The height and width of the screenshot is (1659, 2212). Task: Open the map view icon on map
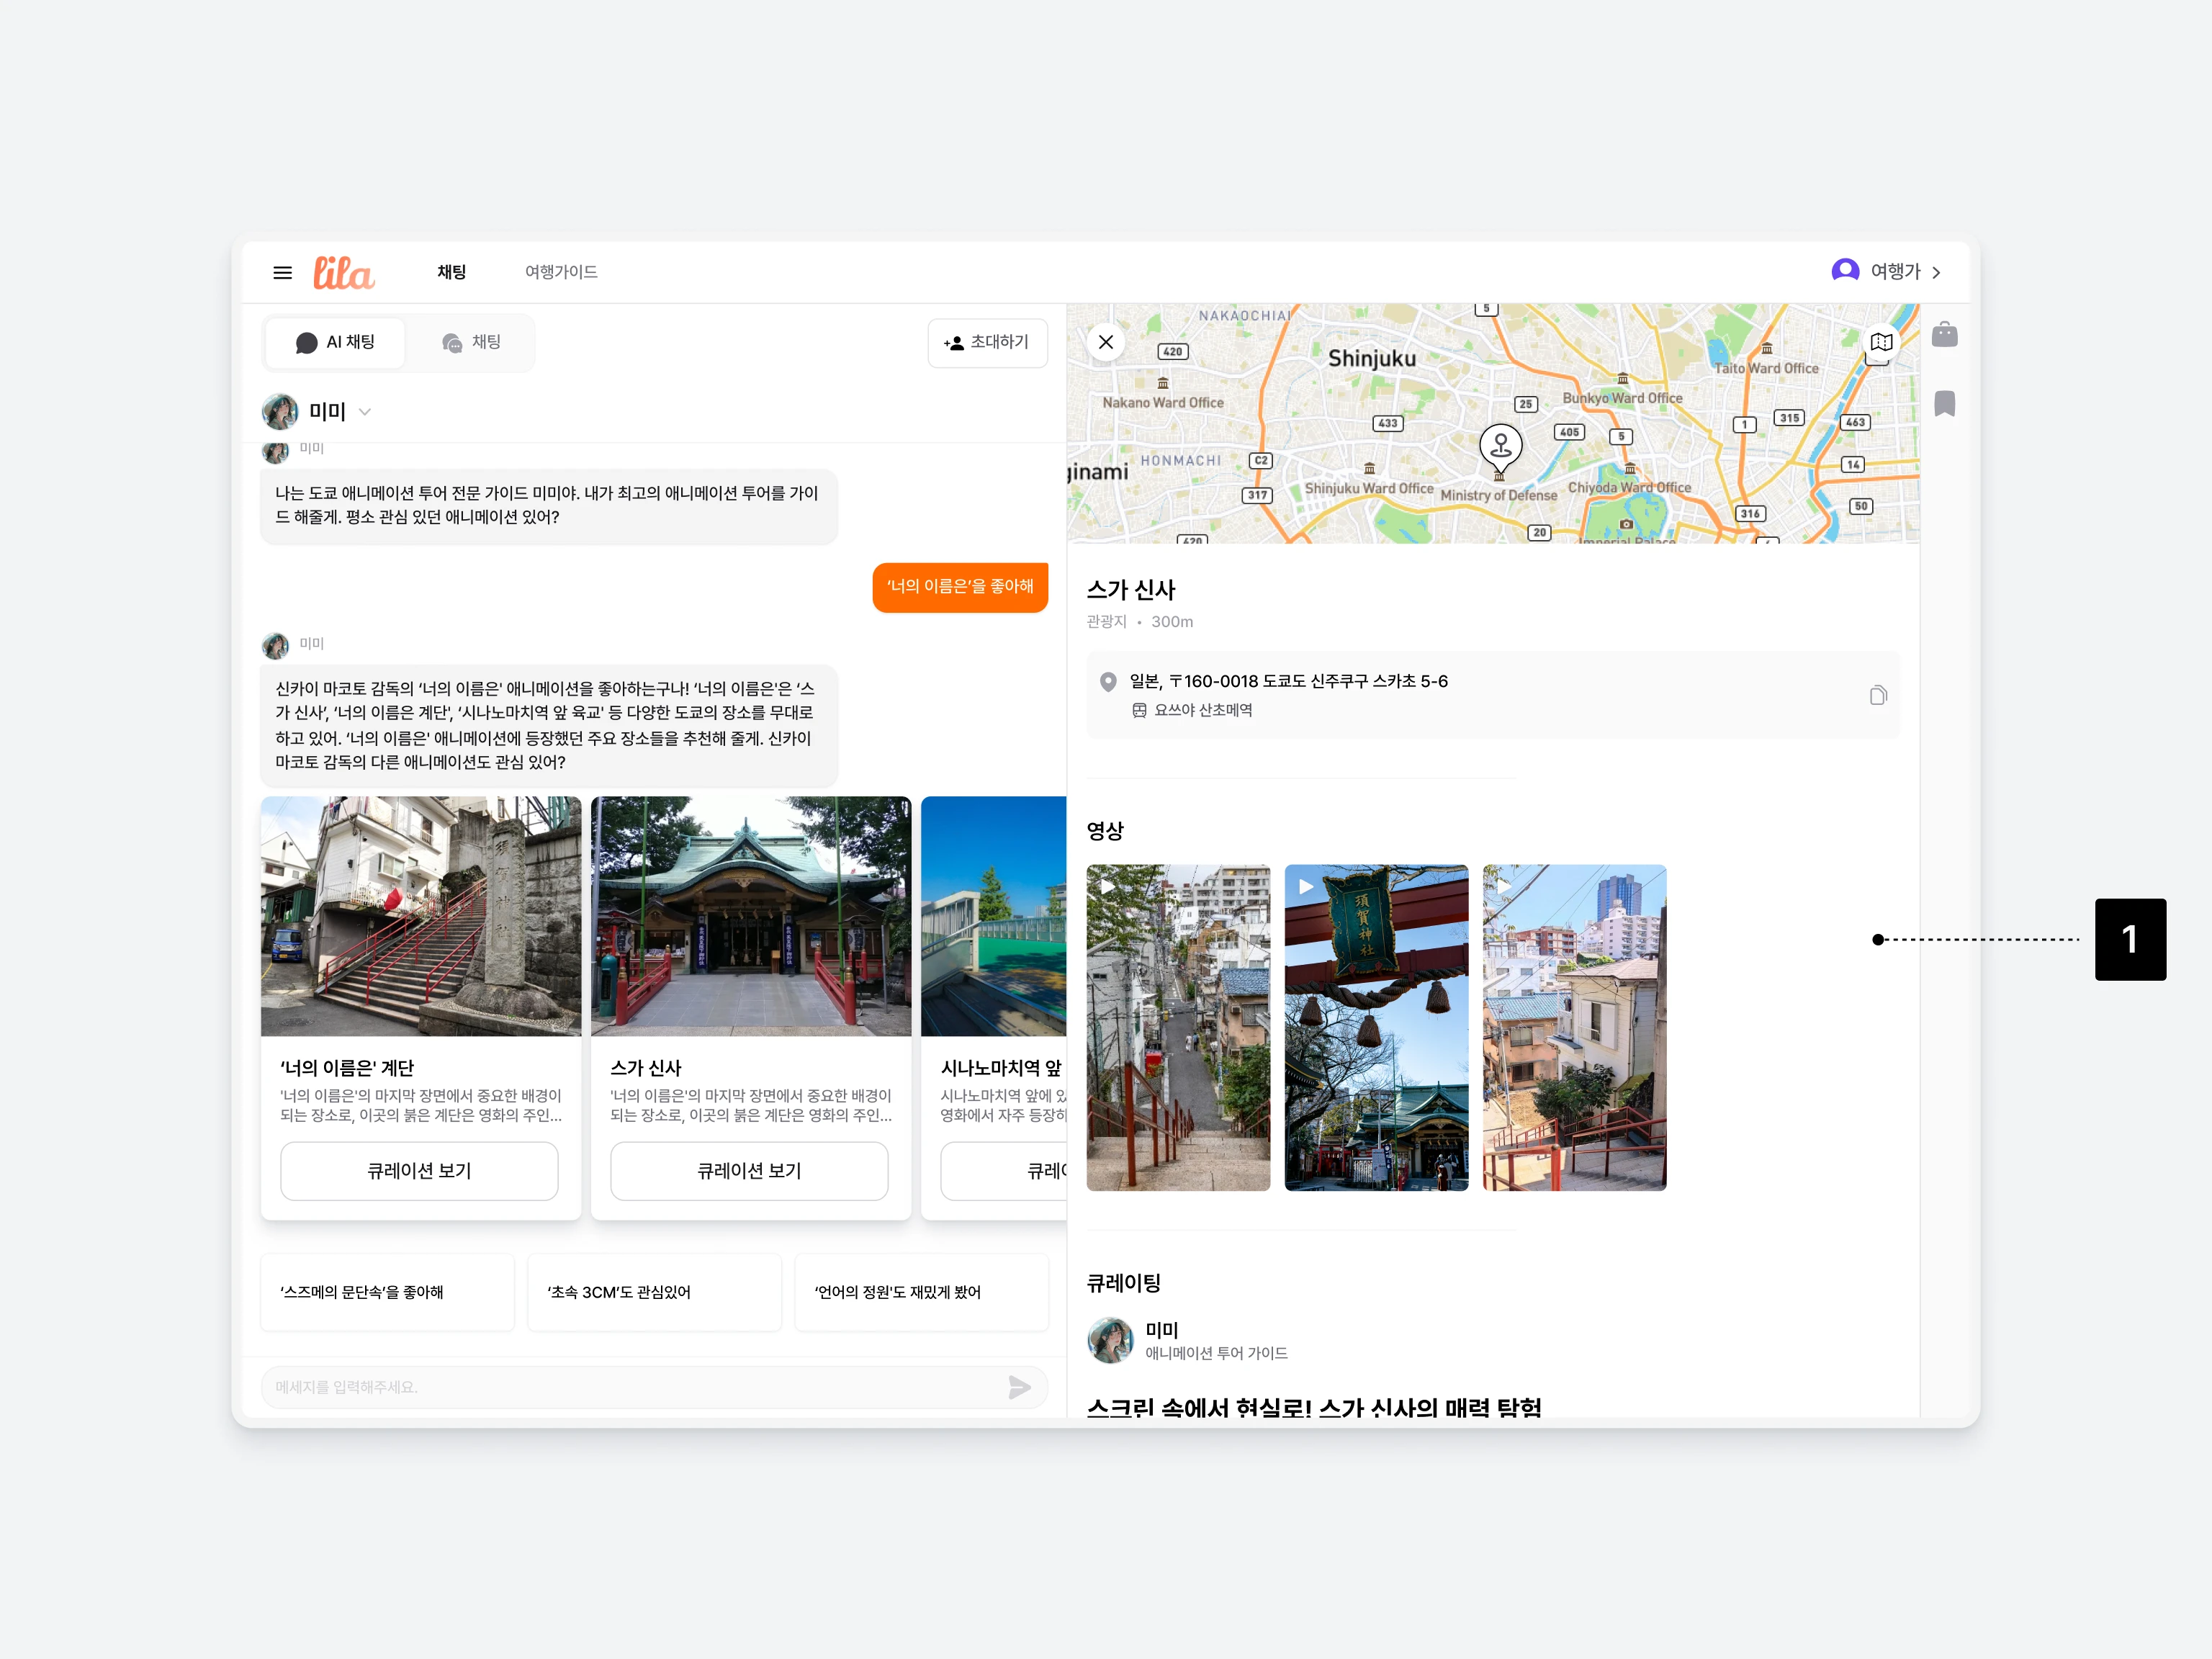click(x=1881, y=342)
